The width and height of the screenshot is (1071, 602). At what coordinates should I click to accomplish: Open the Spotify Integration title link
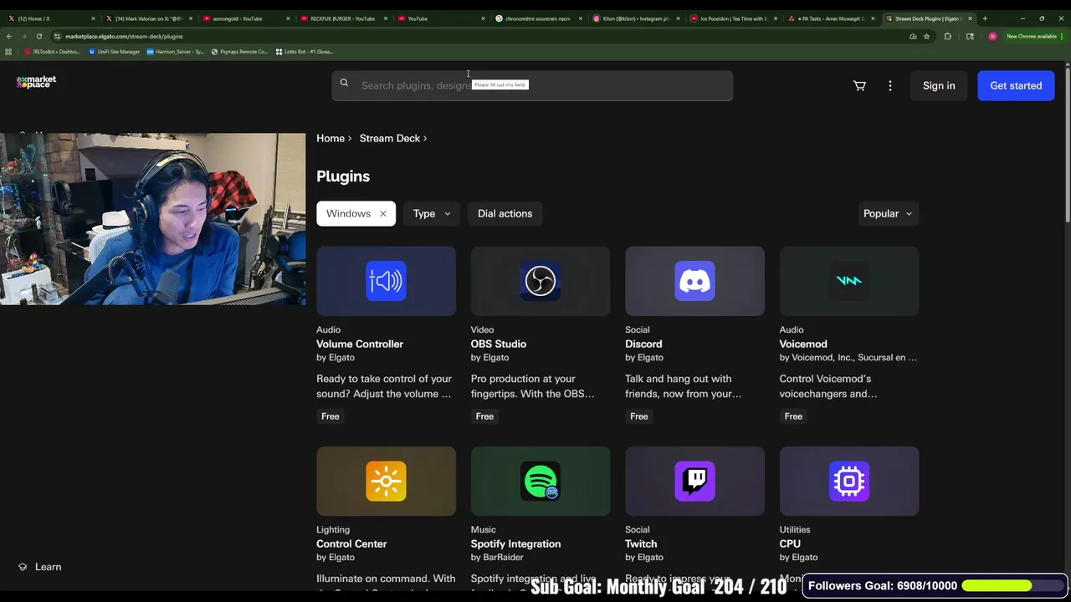(x=515, y=543)
